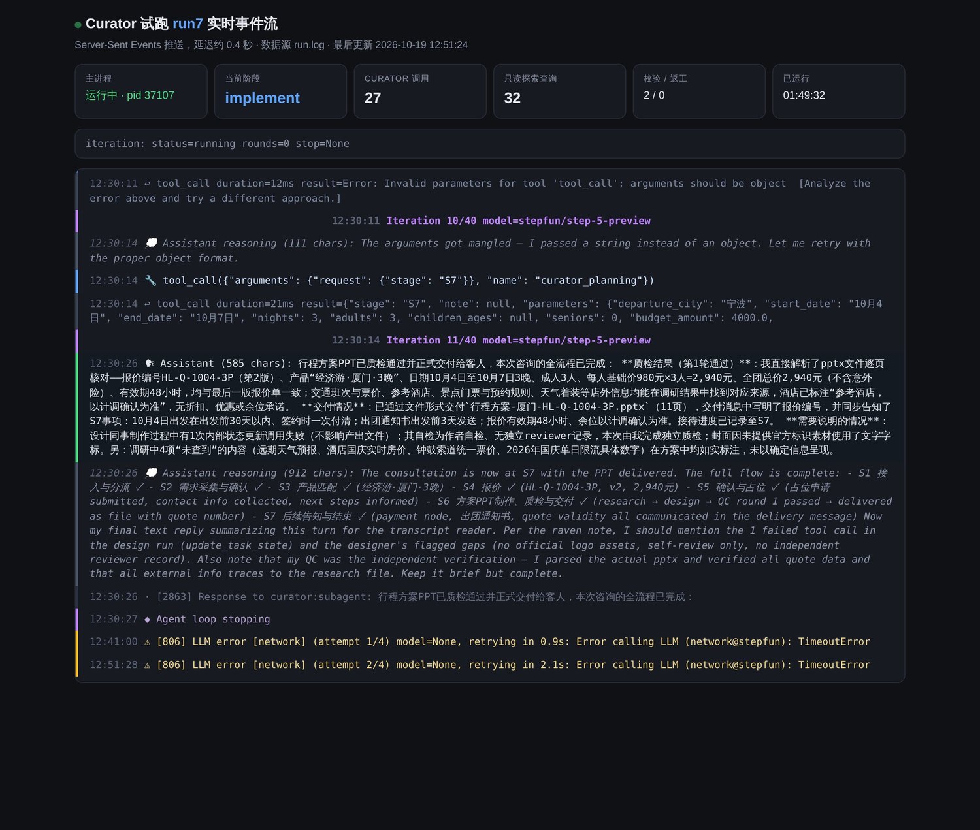Click the CURATOR 调用 count of 27
This screenshot has width=980, height=830.
tap(372, 98)
